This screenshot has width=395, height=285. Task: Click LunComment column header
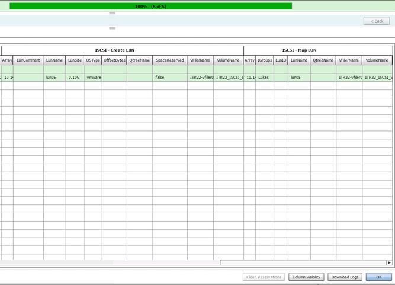pos(28,60)
